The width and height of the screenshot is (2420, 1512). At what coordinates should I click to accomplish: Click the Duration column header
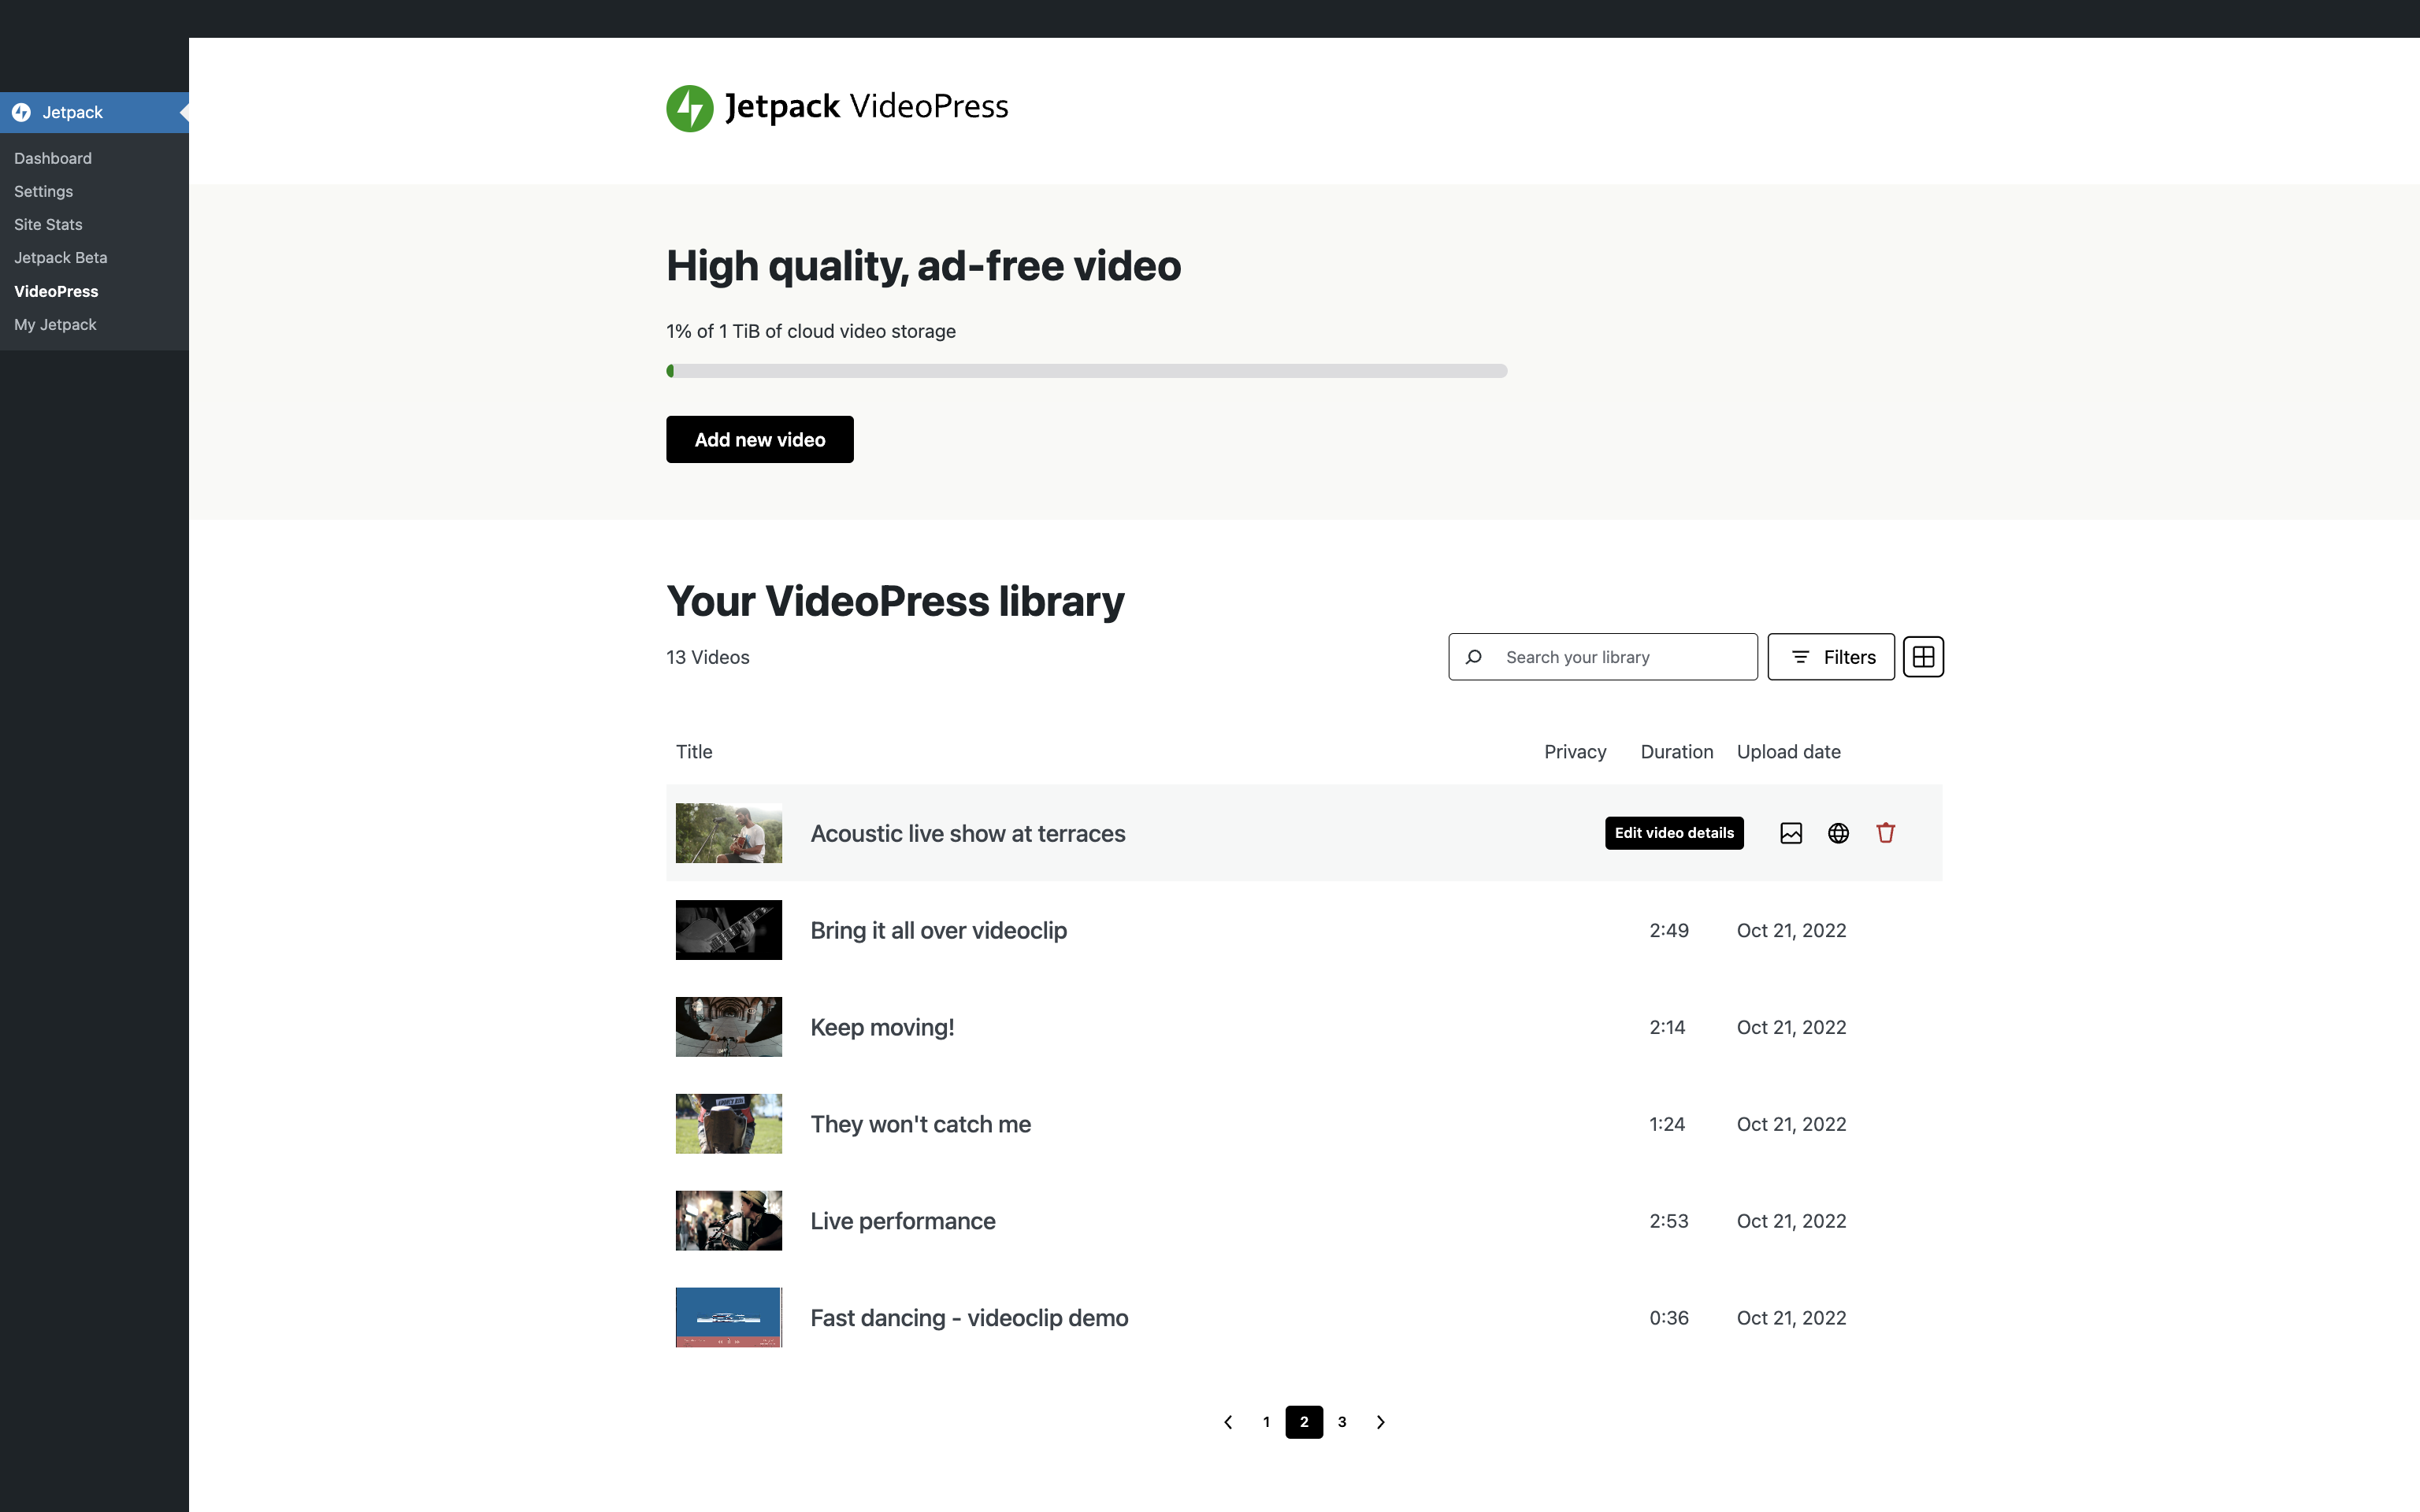click(1677, 752)
